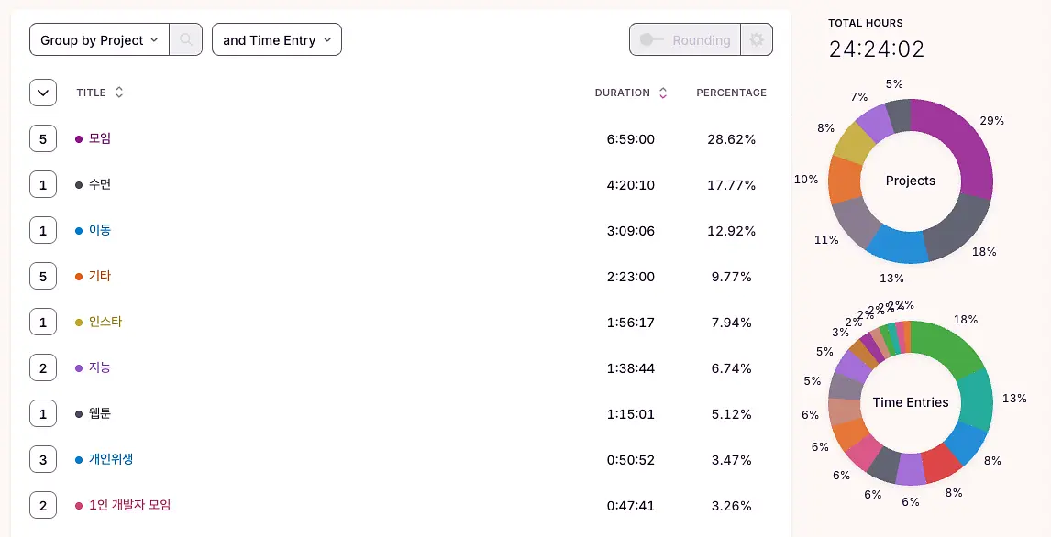Viewport: 1051px width, 537px height.
Task: Expand the 지능 group count badge
Action: coord(43,367)
